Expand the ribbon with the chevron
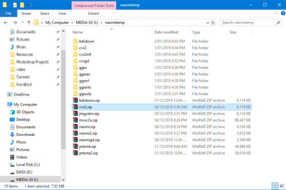Image resolution: width=286 pixels, height=190 pixels. coord(276,13)
